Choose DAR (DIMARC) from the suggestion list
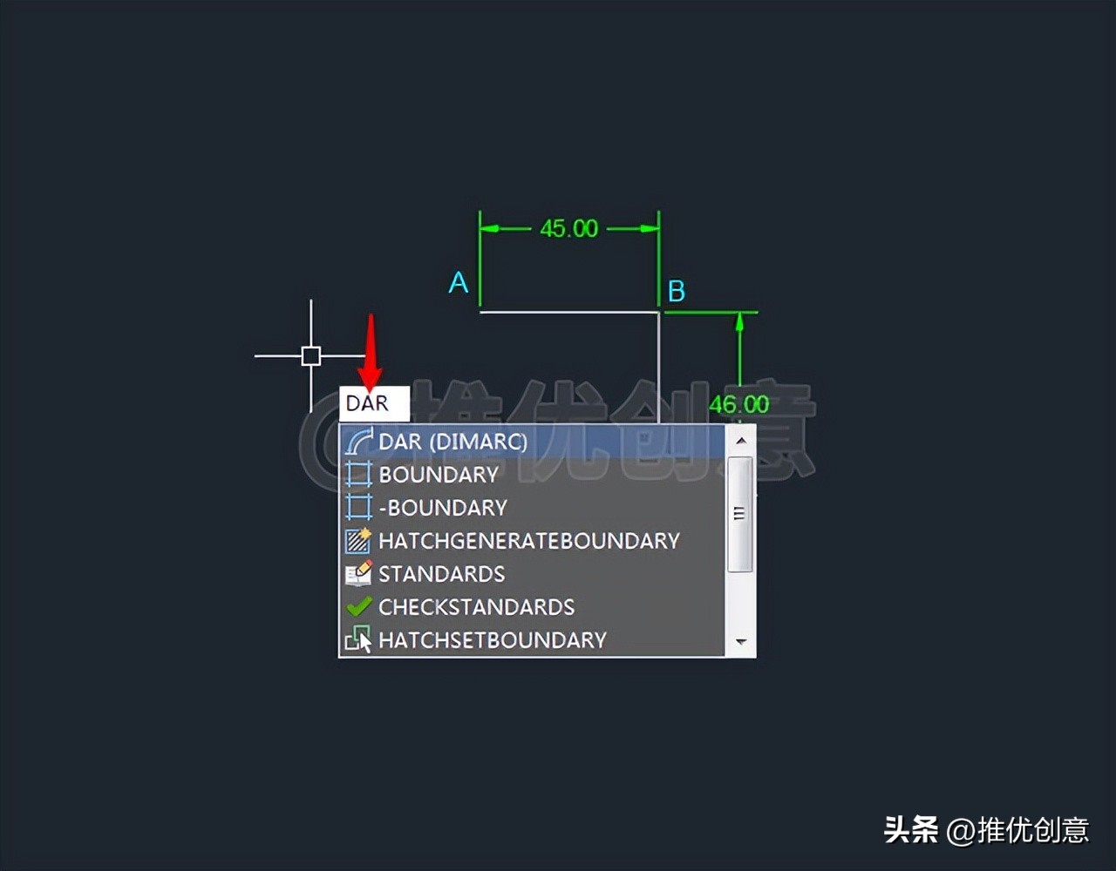The height and width of the screenshot is (871, 1116). [453, 442]
